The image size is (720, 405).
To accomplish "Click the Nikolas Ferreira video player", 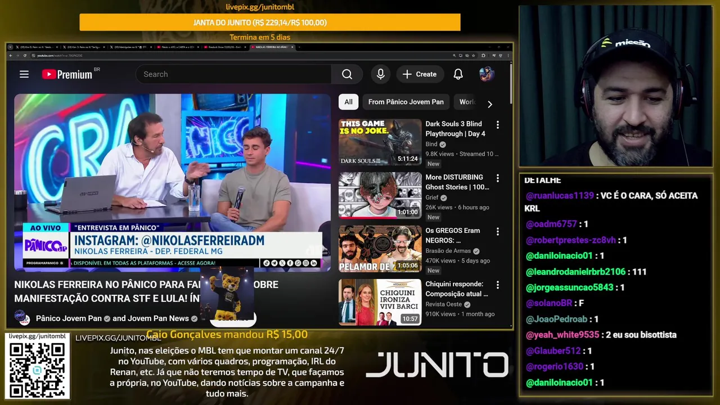I will coord(173,182).
